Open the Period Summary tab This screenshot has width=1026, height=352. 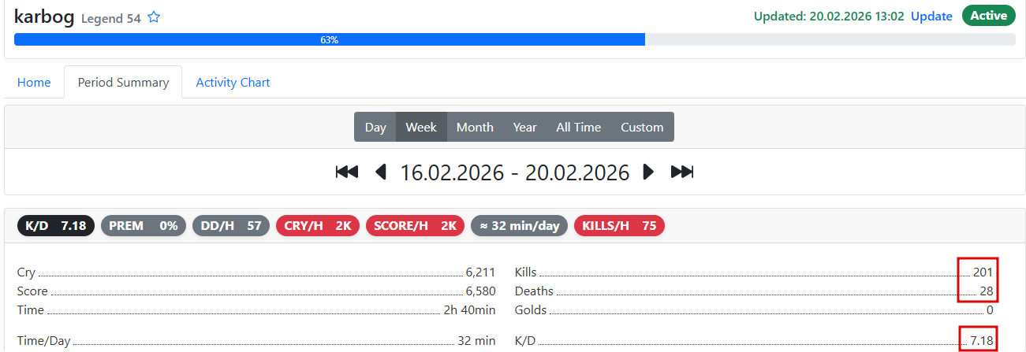point(123,82)
